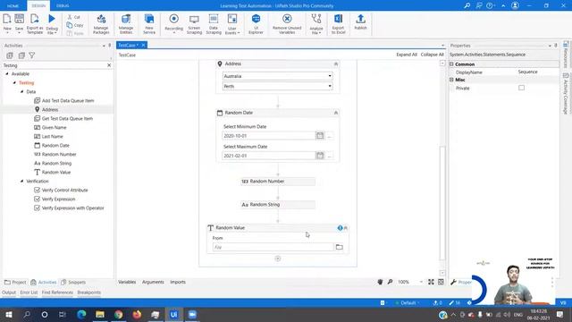Toggle the overview icon in designer
Screen dimensions: 572x322
click(x=441, y=282)
